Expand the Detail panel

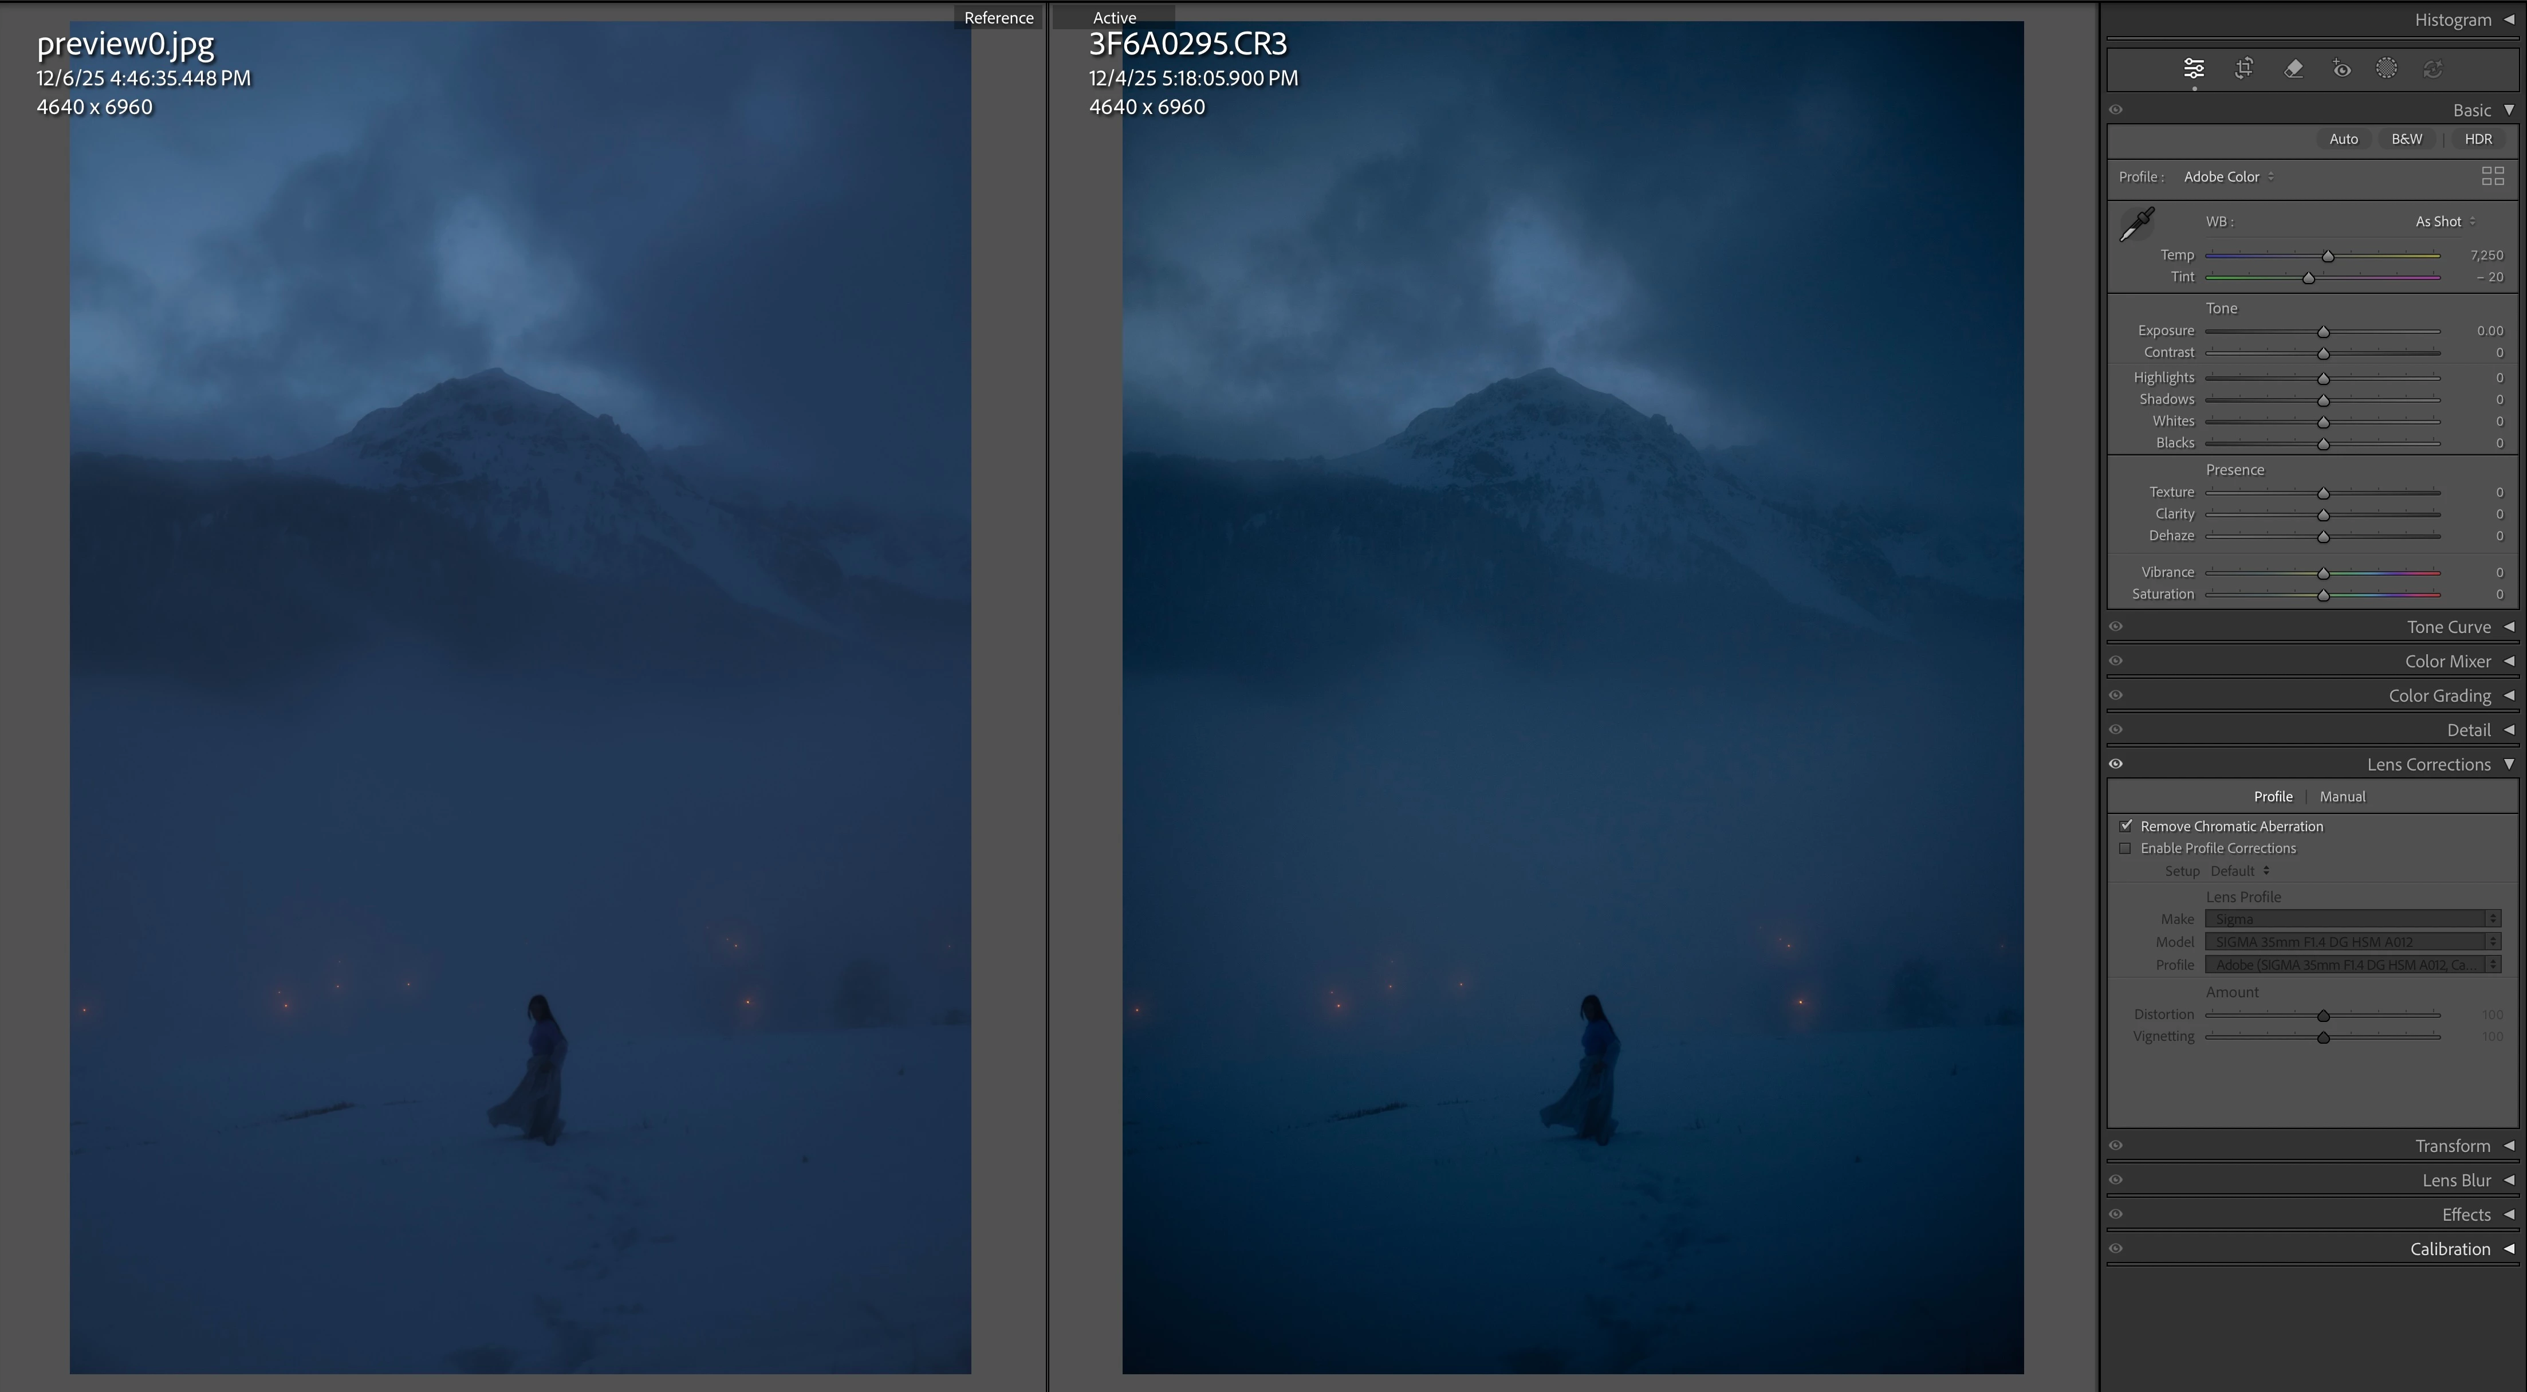click(2509, 730)
